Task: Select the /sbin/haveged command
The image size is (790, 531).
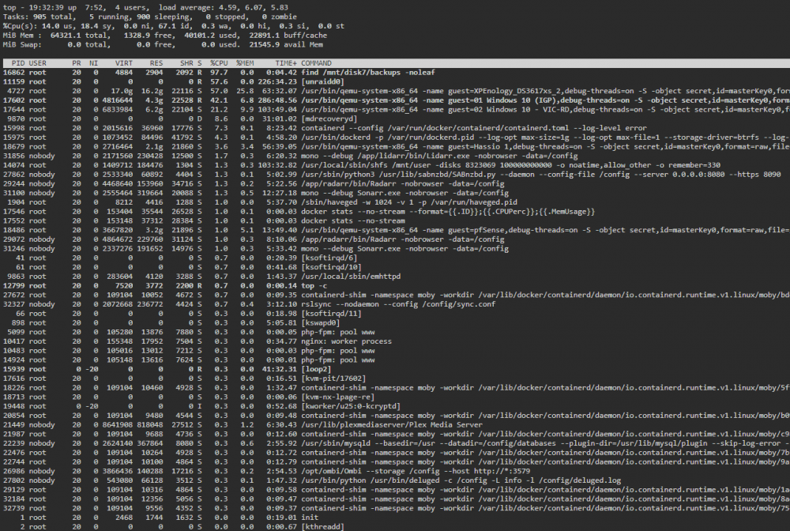Action: pos(409,202)
